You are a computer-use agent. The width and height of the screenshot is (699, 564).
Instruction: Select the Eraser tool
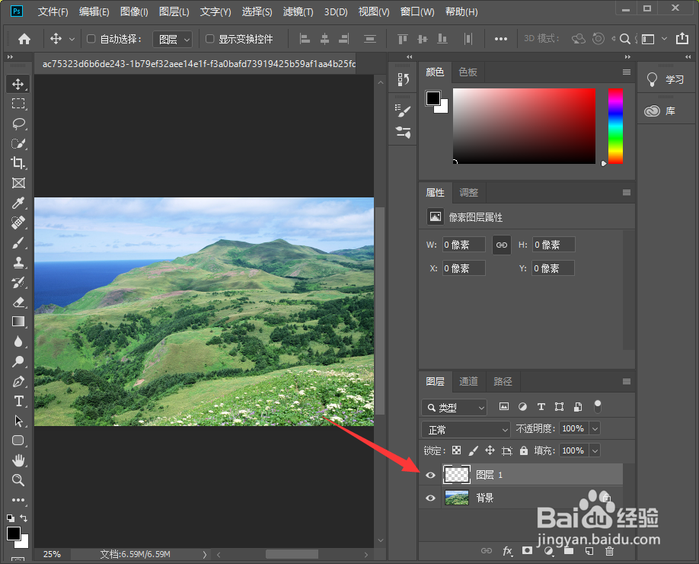(18, 302)
